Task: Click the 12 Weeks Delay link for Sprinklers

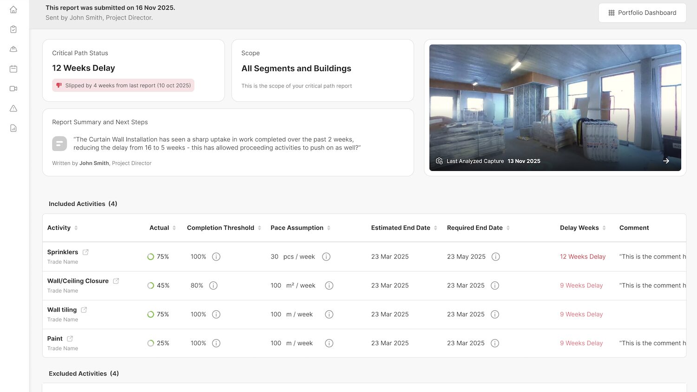Action: coord(583,256)
